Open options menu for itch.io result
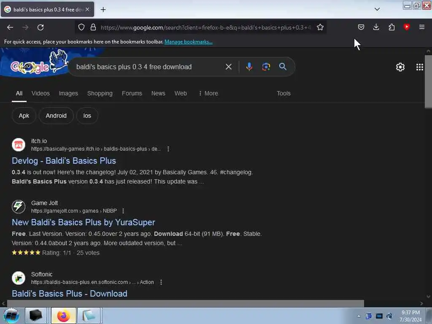 pyautogui.click(x=168, y=149)
